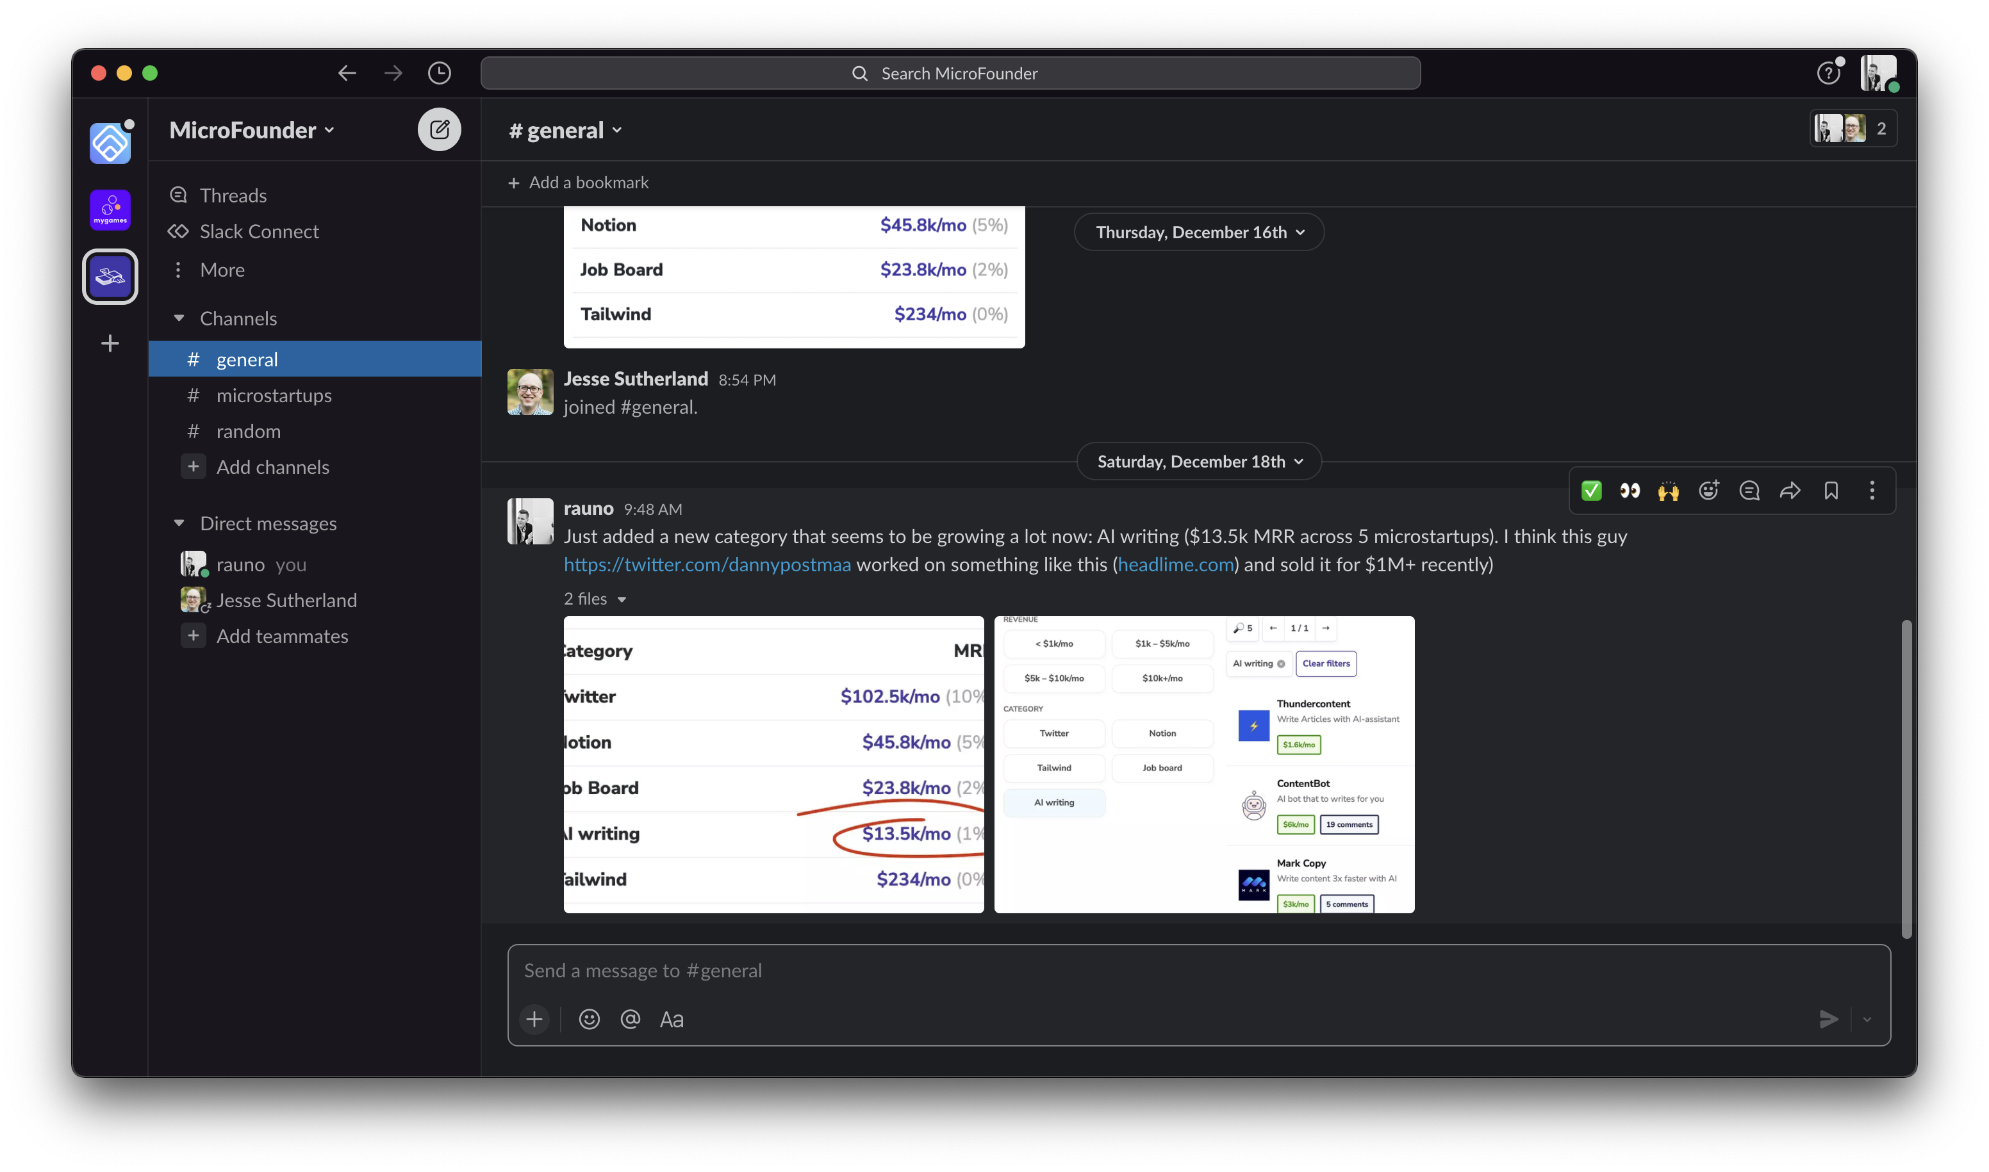1989x1172 pixels.
Task: Open the #random channel
Action: click(x=315, y=431)
